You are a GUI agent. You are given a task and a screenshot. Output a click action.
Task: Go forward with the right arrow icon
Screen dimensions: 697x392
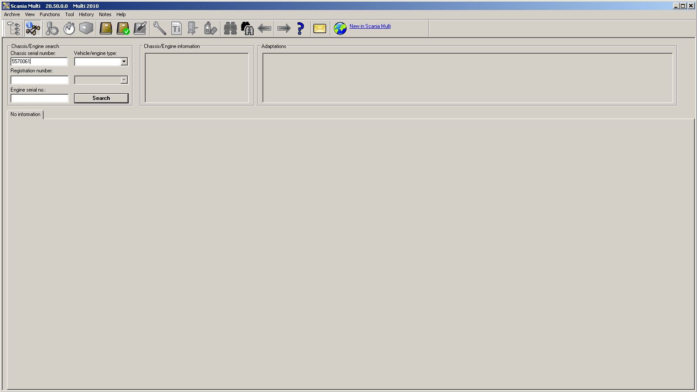pyautogui.click(x=284, y=28)
